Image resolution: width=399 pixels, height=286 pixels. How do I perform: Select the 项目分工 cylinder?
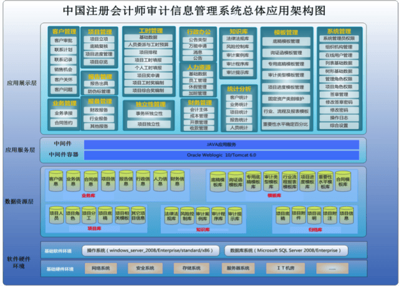[x=89, y=215]
